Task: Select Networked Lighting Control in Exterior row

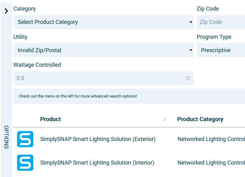Action: [211, 139]
